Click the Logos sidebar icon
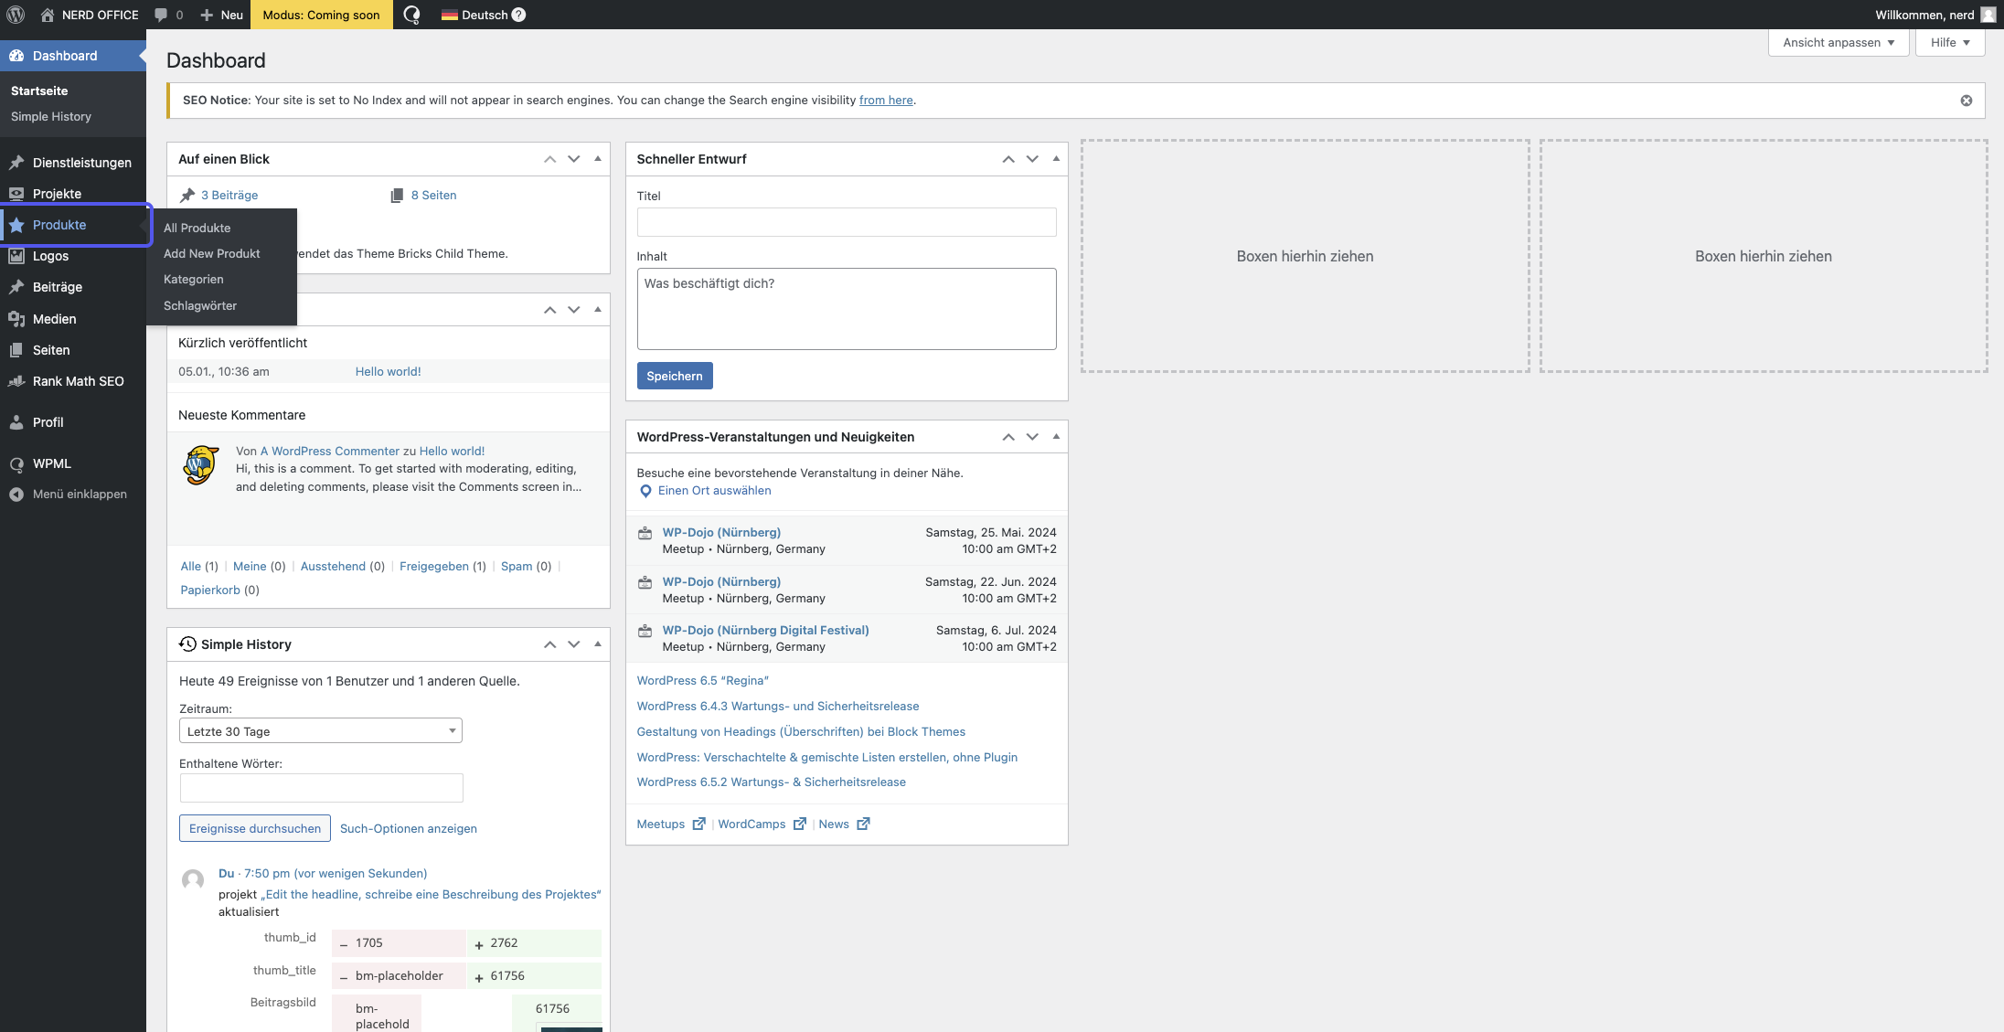Viewport: 2004px width, 1032px height. (16, 256)
